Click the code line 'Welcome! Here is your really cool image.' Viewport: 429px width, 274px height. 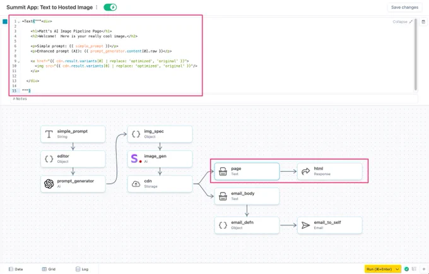(84, 36)
